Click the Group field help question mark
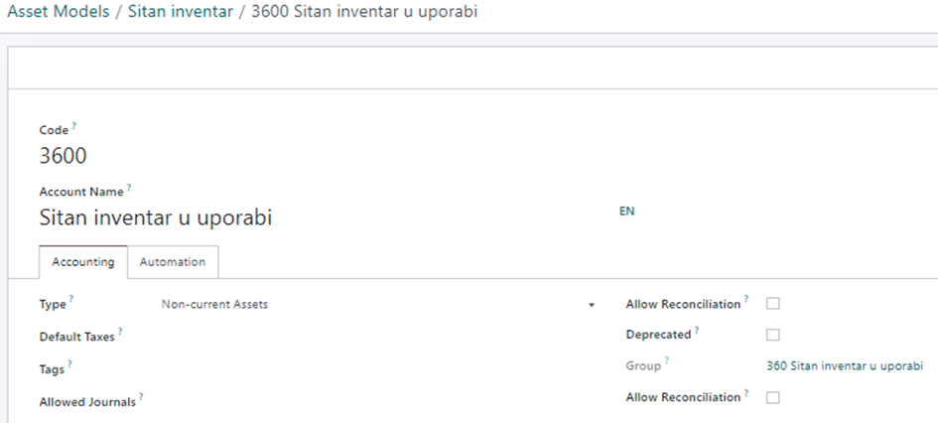 [x=667, y=362]
